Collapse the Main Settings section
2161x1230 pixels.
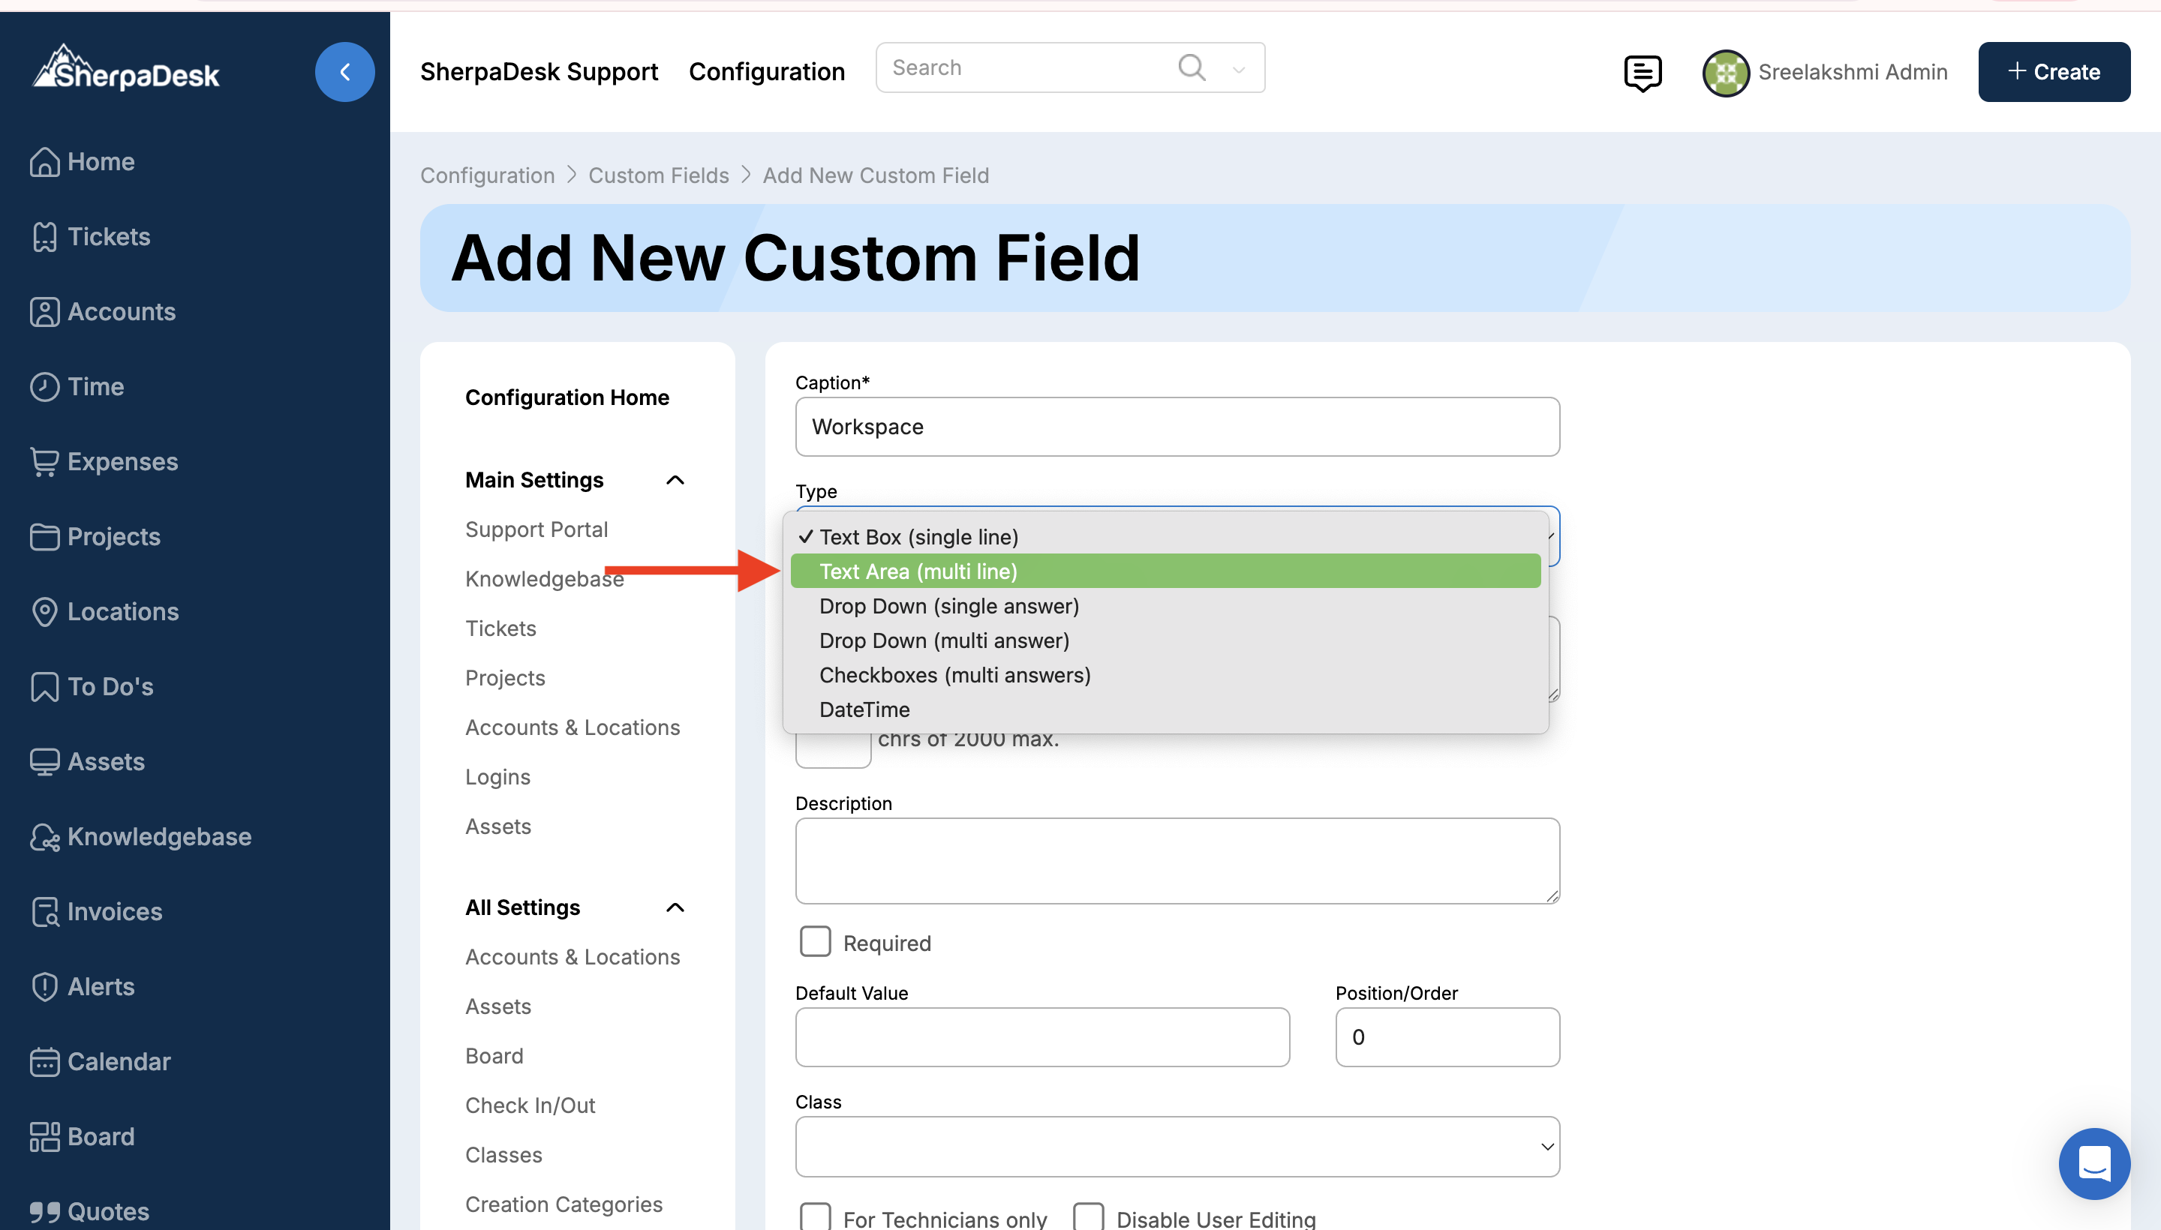[x=675, y=480]
